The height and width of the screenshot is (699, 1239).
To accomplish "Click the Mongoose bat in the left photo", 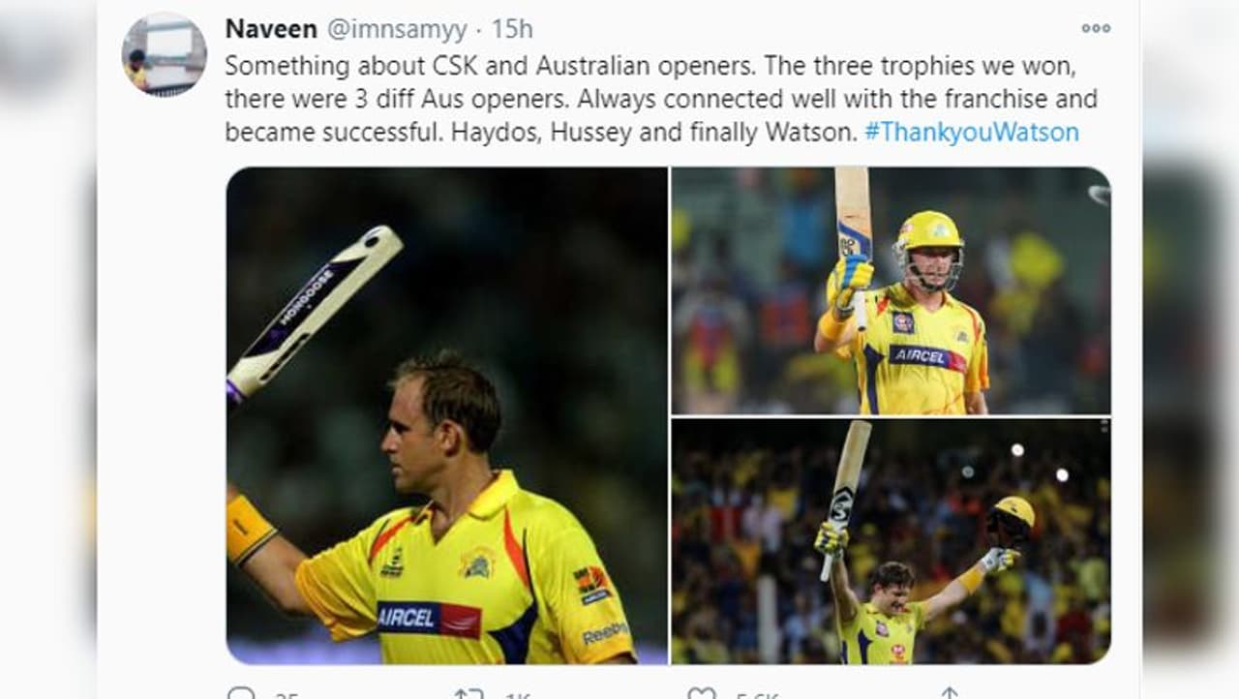I will click(x=315, y=313).
